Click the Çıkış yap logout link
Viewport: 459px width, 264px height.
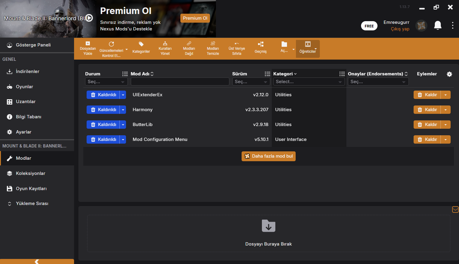(400, 29)
